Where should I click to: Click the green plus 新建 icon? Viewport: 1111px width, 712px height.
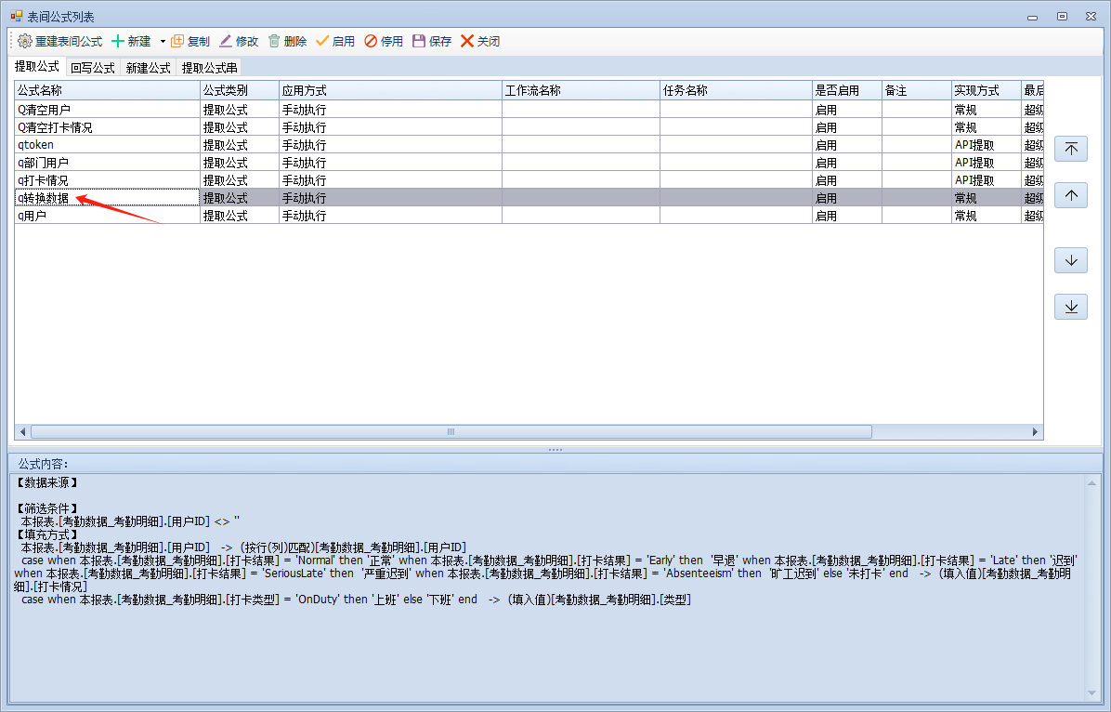[118, 41]
